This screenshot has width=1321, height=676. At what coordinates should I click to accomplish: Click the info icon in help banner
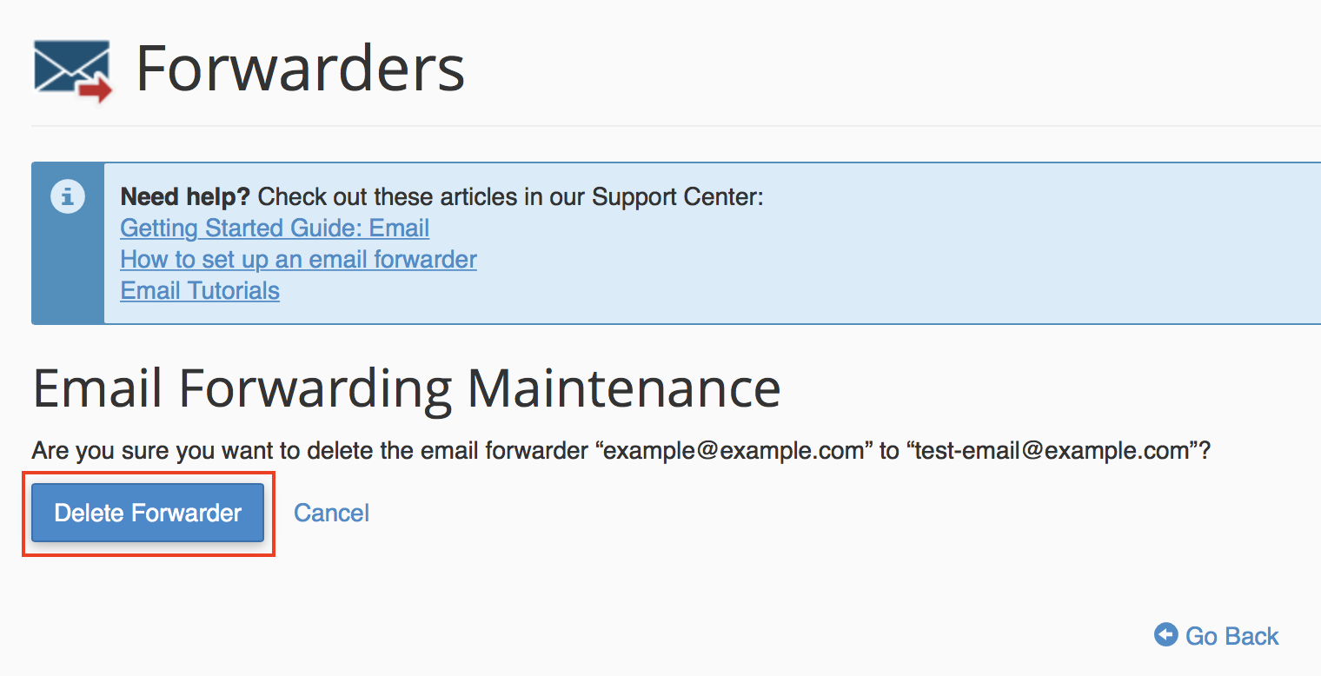tap(67, 196)
